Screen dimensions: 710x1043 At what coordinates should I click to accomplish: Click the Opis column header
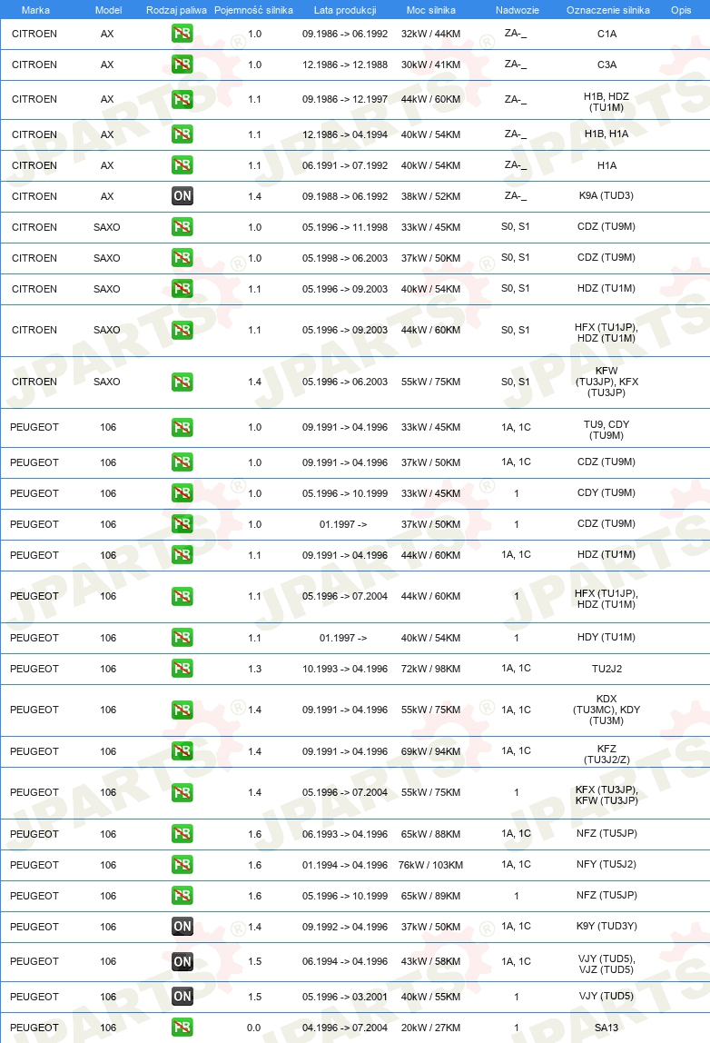coord(681,10)
